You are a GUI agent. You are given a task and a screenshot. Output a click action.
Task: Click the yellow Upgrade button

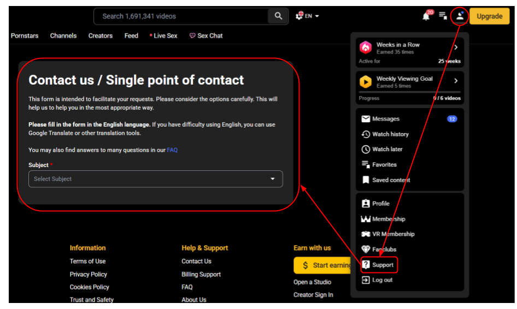(489, 16)
